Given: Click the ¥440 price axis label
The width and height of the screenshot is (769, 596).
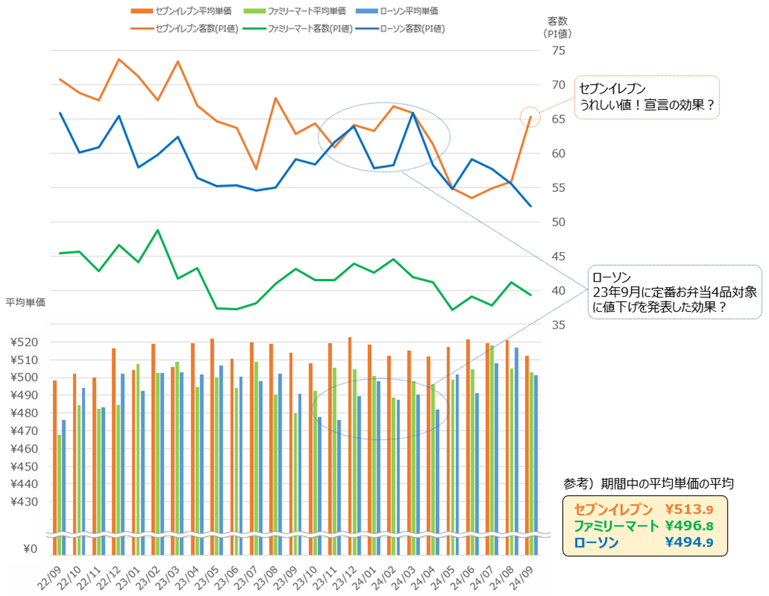Looking at the screenshot, I should click(25, 484).
